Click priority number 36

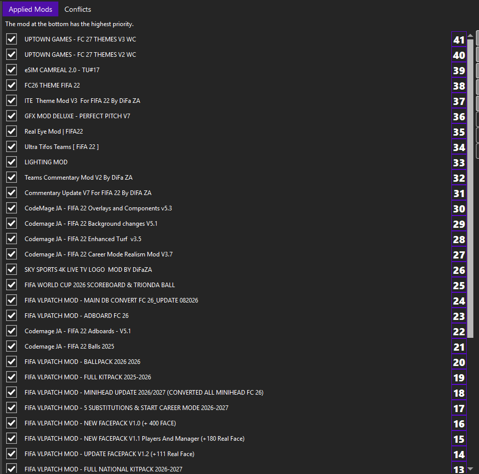[x=459, y=116]
